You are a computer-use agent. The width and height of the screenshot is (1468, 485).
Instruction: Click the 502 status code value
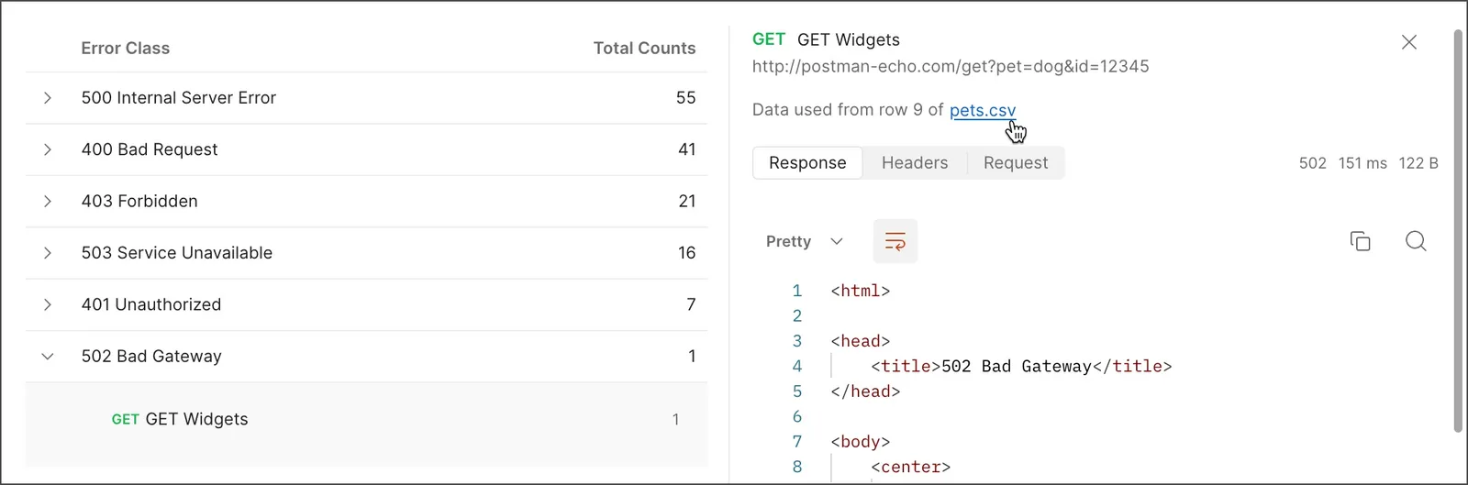(x=1313, y=163)
